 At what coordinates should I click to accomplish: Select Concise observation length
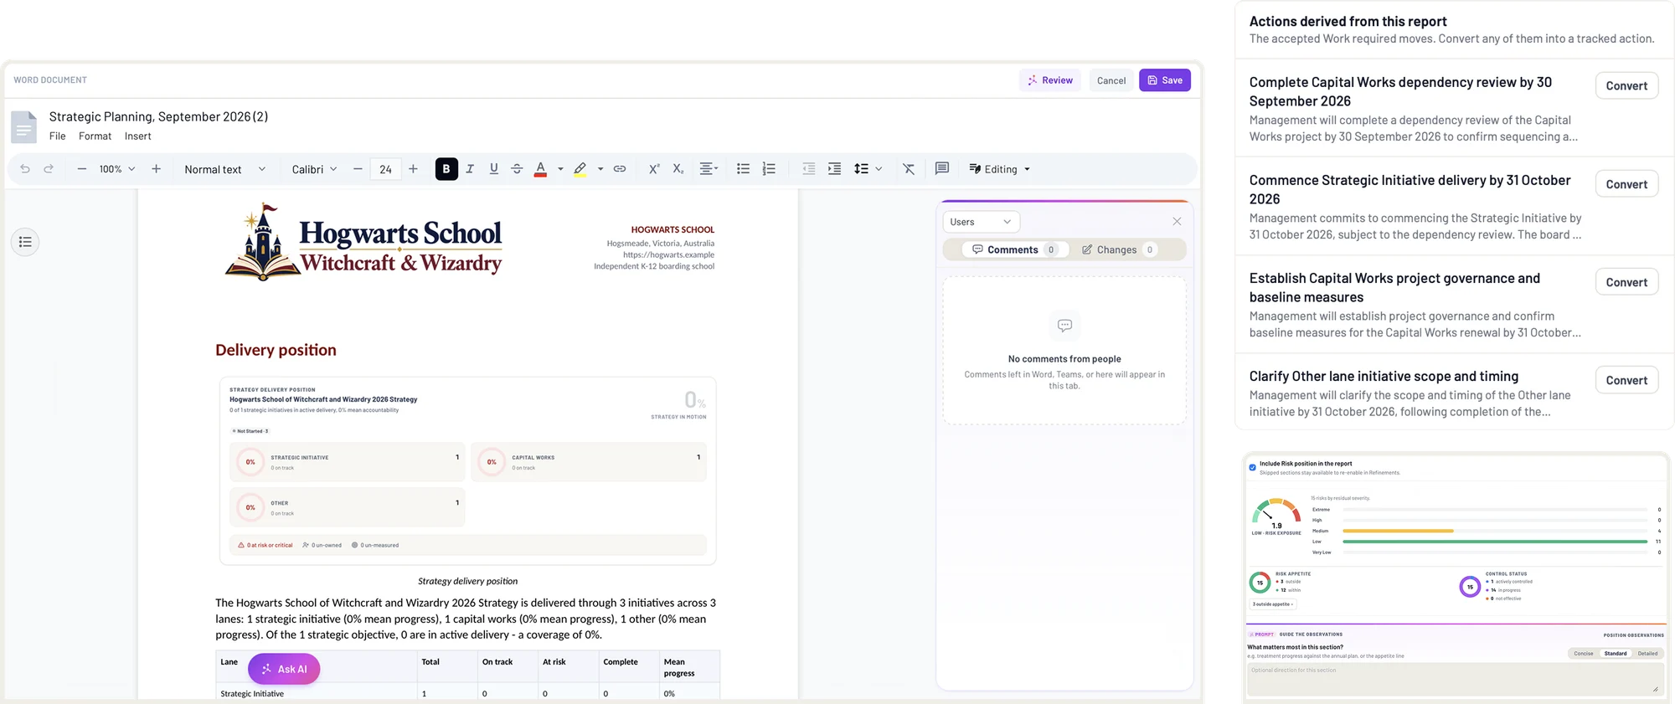click(x=1584, y=654)
